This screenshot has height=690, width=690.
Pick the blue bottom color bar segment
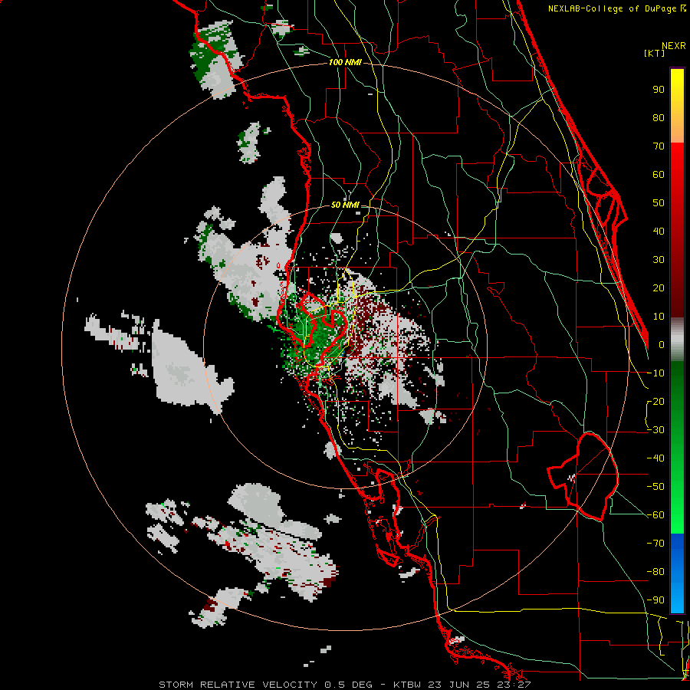(x=677, y=573)
